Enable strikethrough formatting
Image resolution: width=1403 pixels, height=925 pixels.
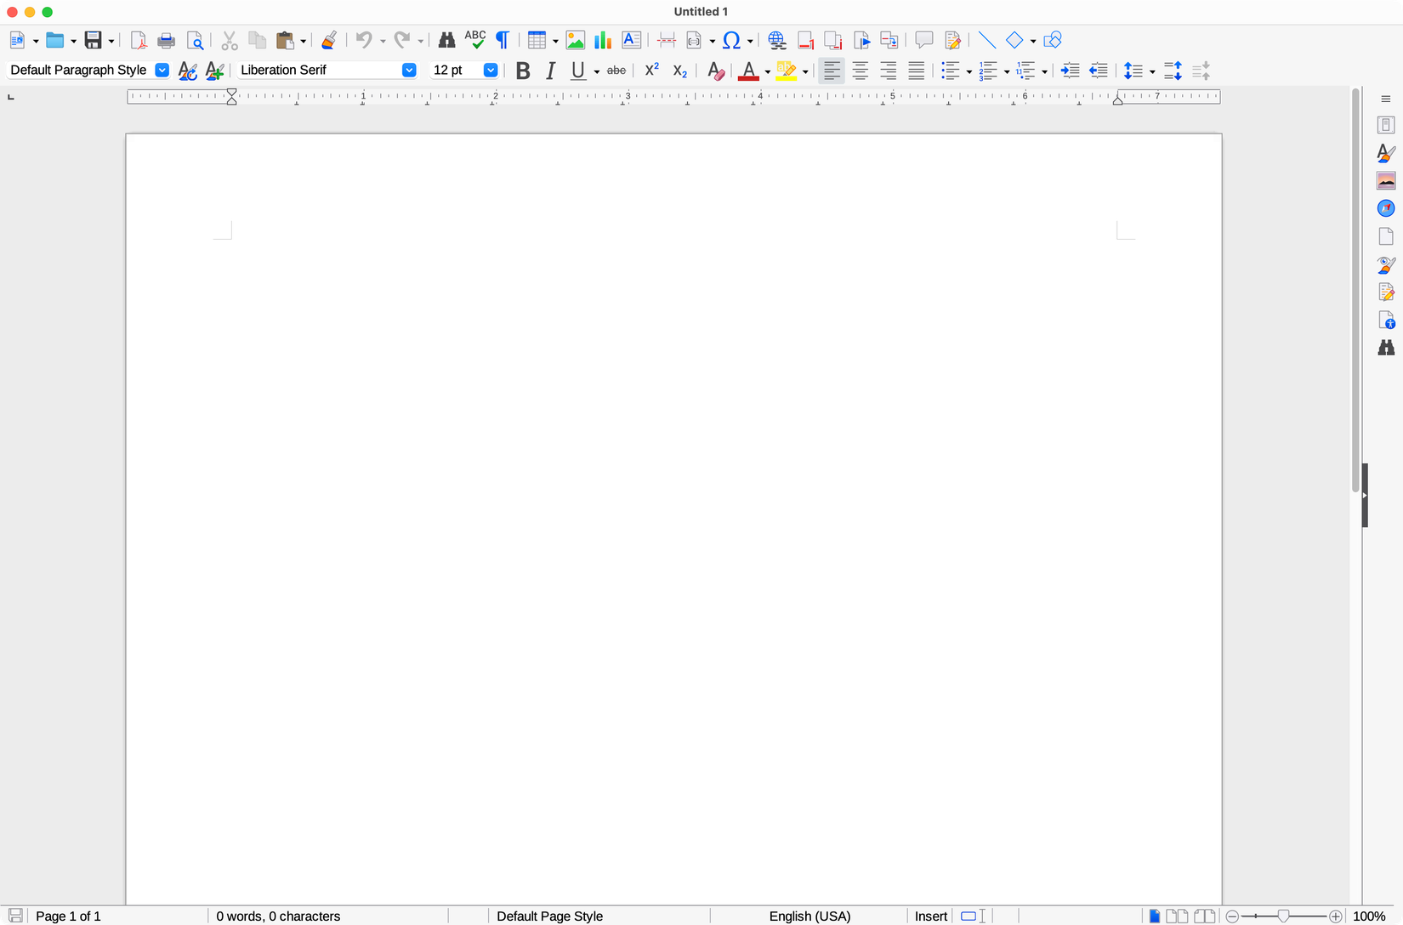[x=616, y=71]
